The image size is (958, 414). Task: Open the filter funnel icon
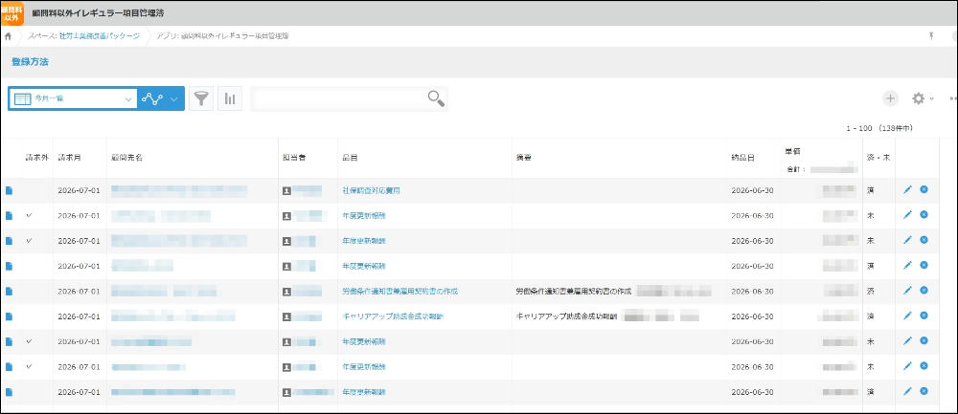[201, 98]
